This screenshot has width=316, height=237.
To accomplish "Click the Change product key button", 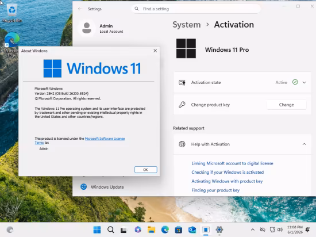I will click(x=286, y=105).
